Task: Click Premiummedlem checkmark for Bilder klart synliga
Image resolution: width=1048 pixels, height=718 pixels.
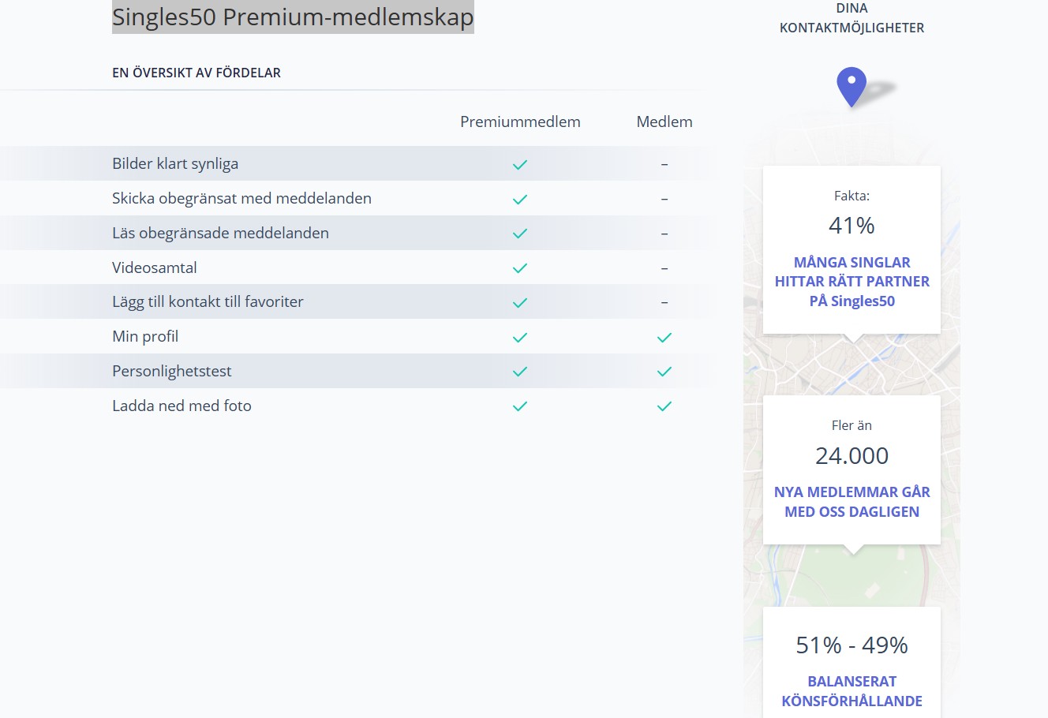Action: (520, 165)
